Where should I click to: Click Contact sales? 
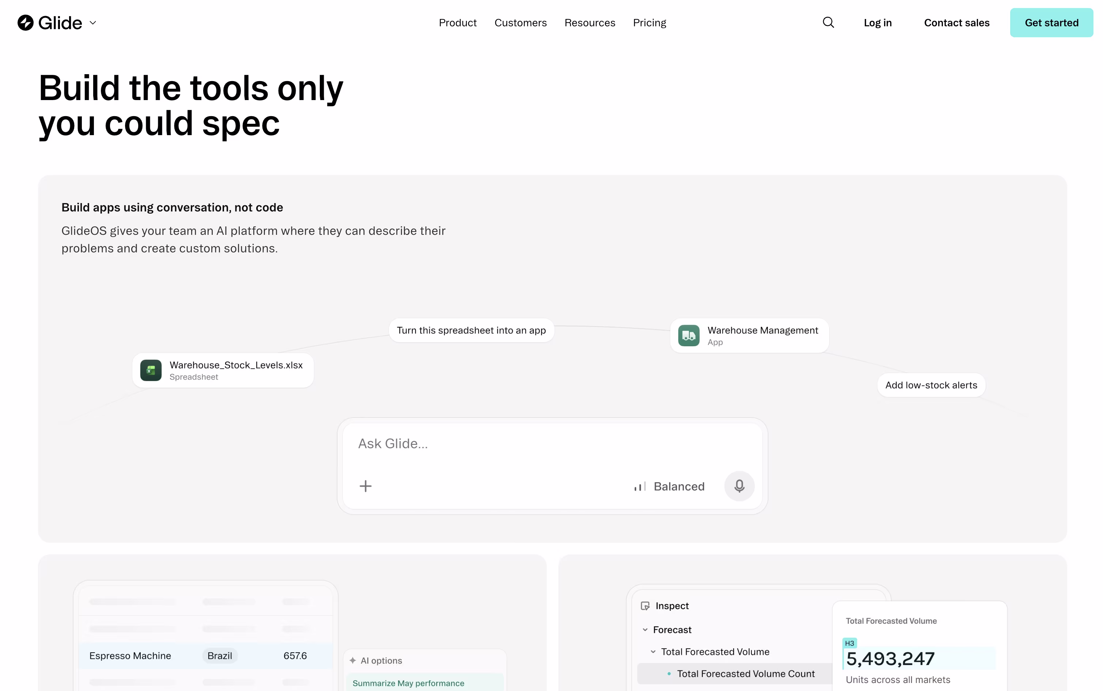956,23
